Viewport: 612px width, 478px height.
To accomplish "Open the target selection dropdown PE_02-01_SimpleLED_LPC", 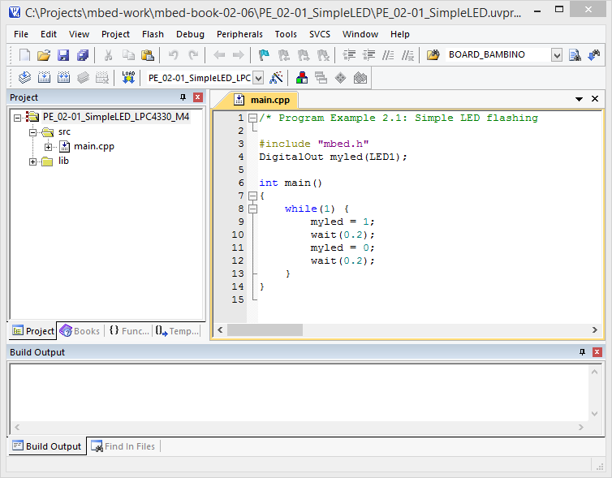I will point(258,78).
